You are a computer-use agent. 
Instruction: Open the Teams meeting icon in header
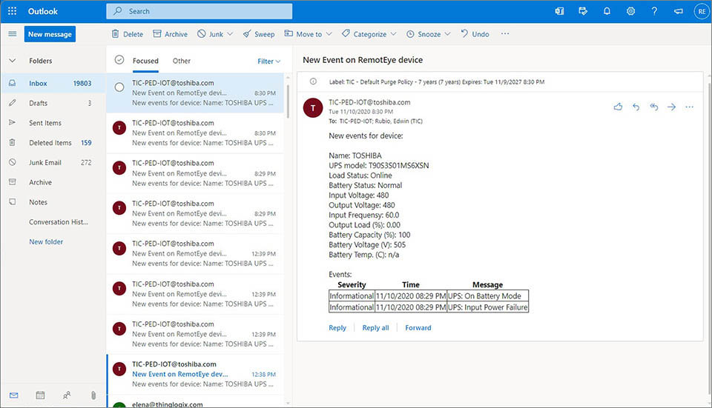(x=559, y=11)
